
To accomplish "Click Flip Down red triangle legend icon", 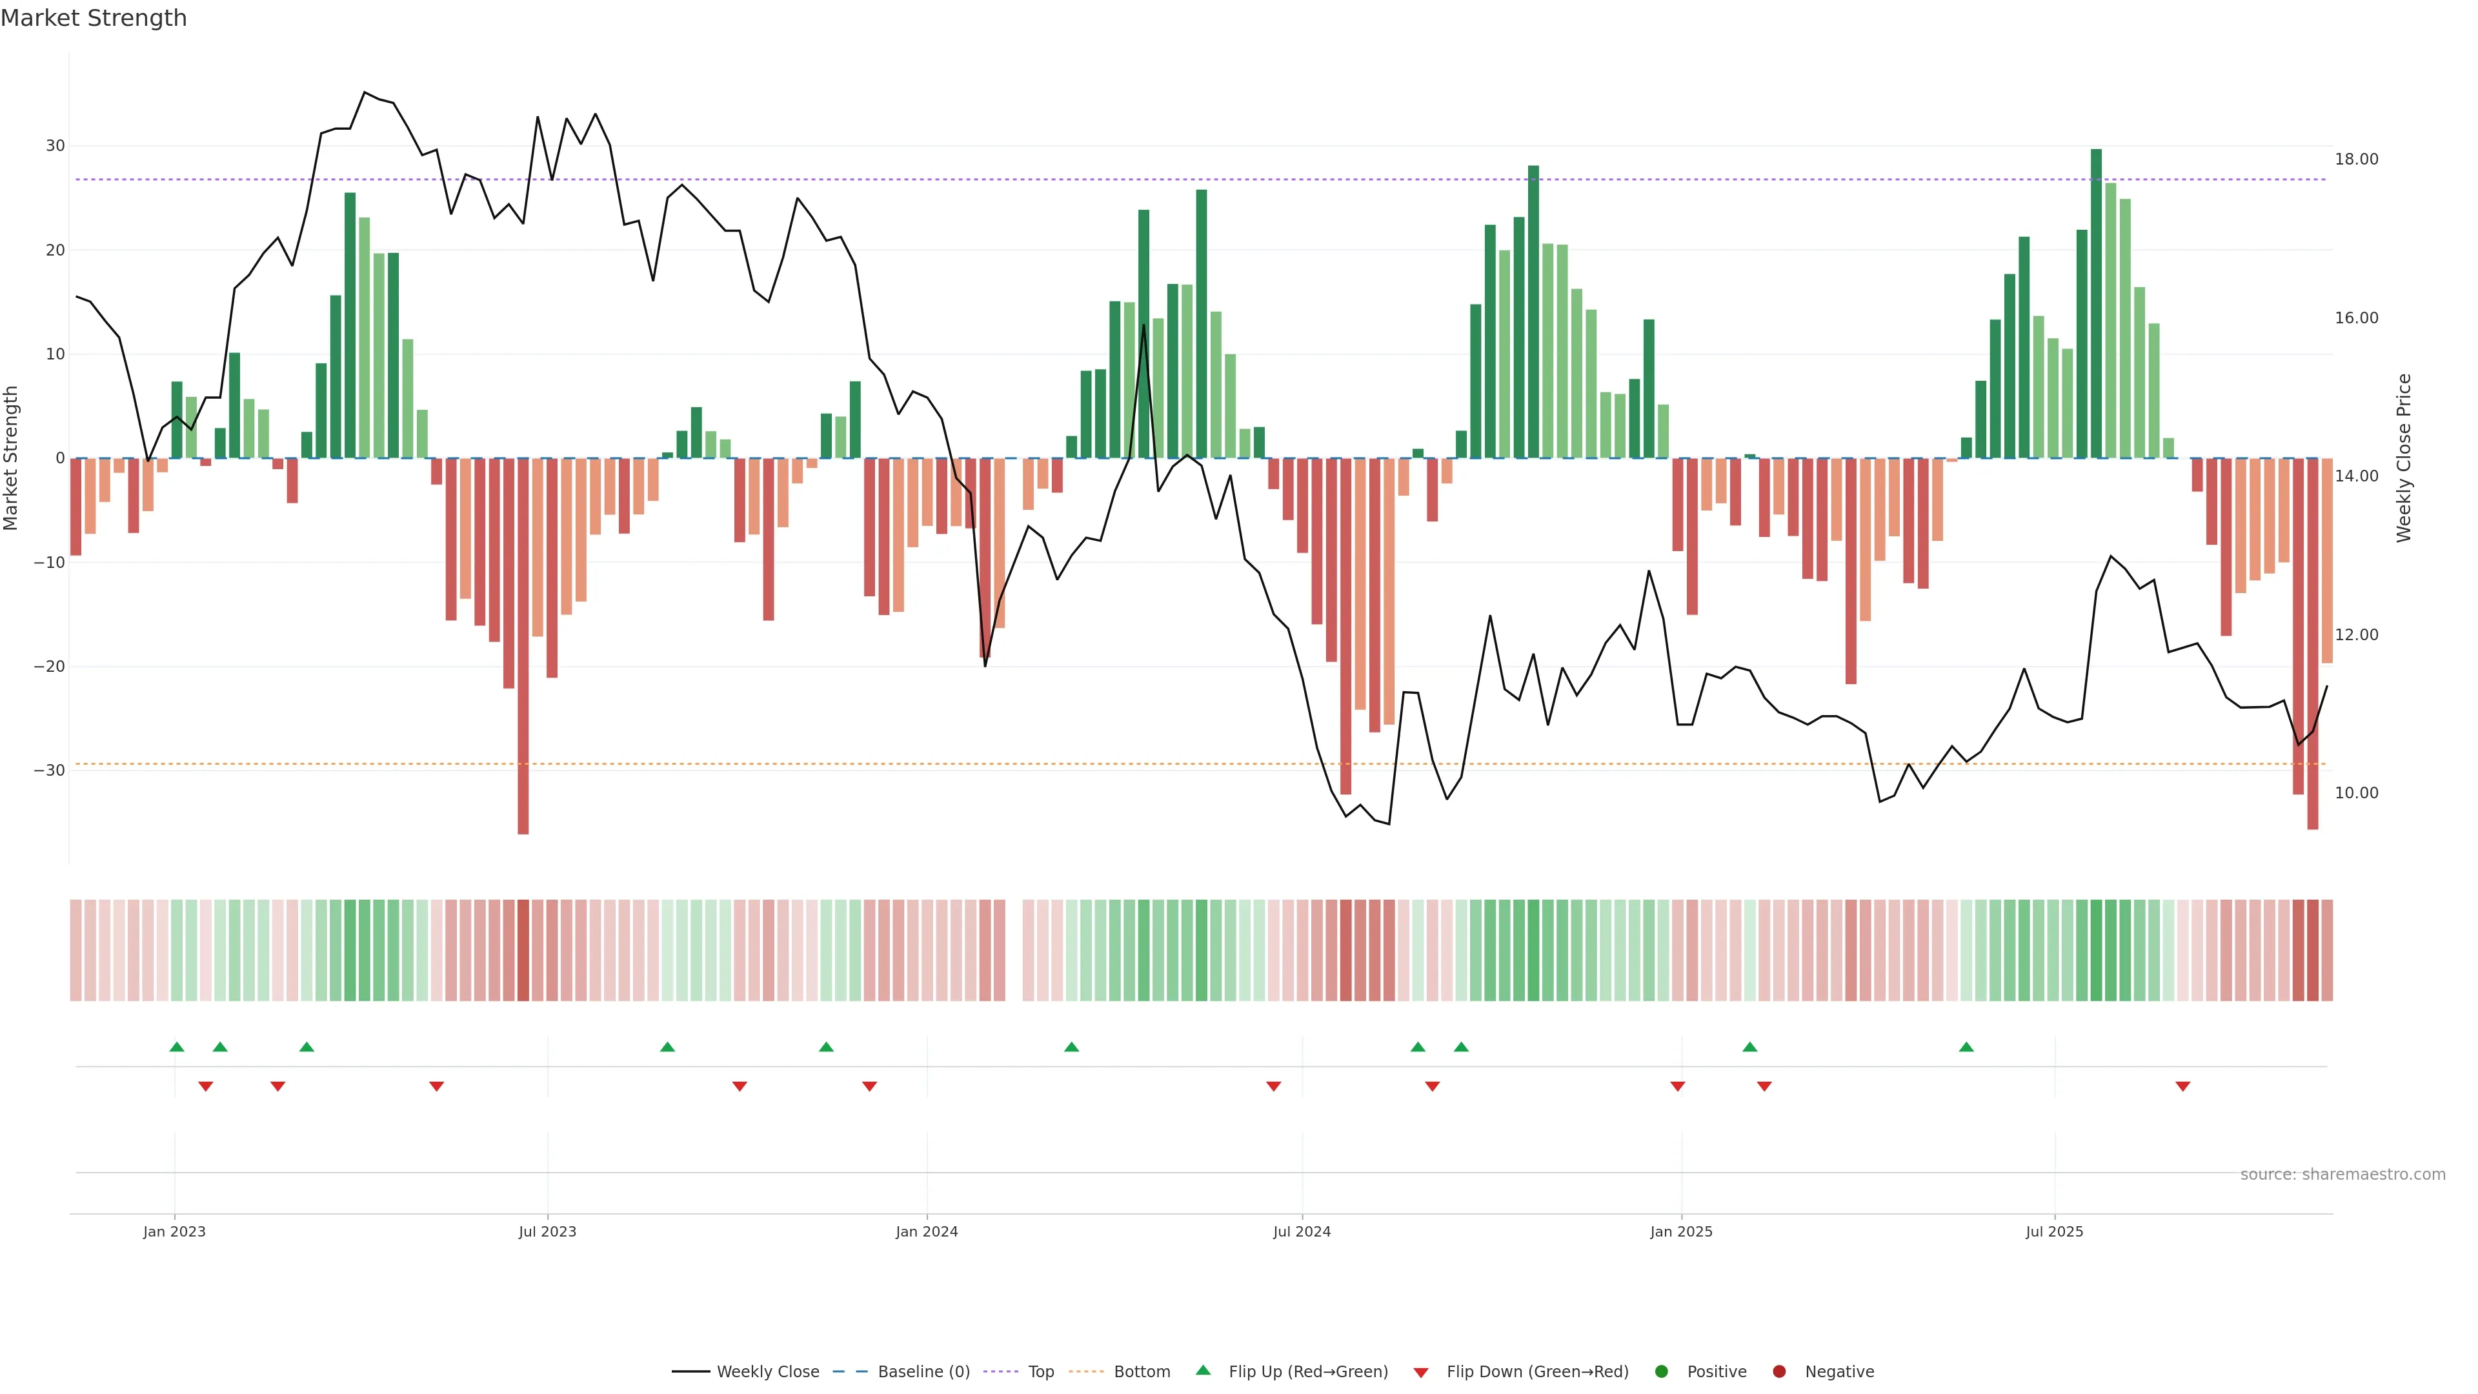I will pos(1421,1373).
